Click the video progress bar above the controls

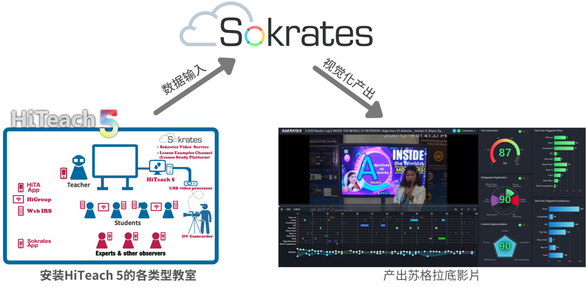377,205
